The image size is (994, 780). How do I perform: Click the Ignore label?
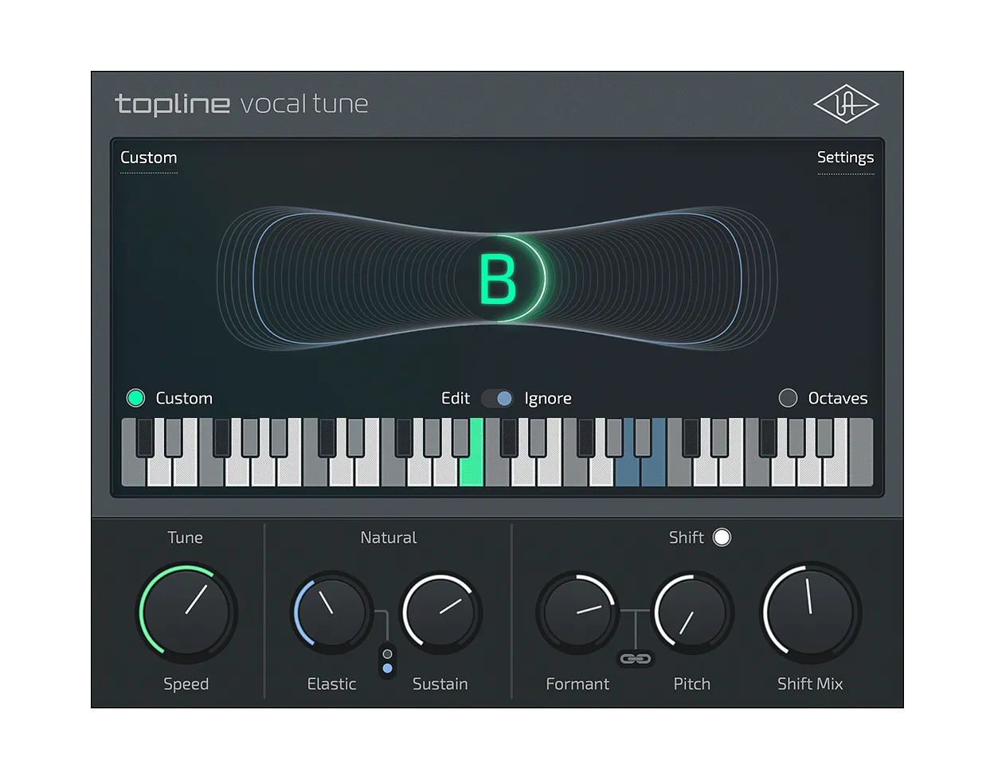point(548,398)
